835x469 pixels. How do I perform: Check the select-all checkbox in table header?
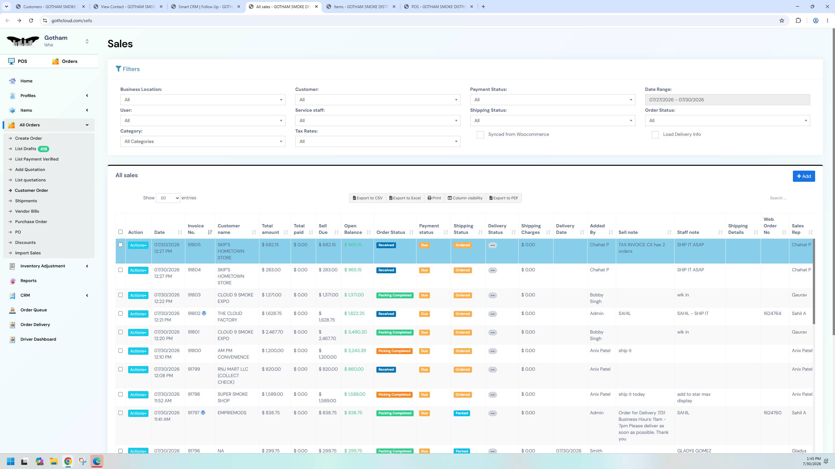(120, 232)
